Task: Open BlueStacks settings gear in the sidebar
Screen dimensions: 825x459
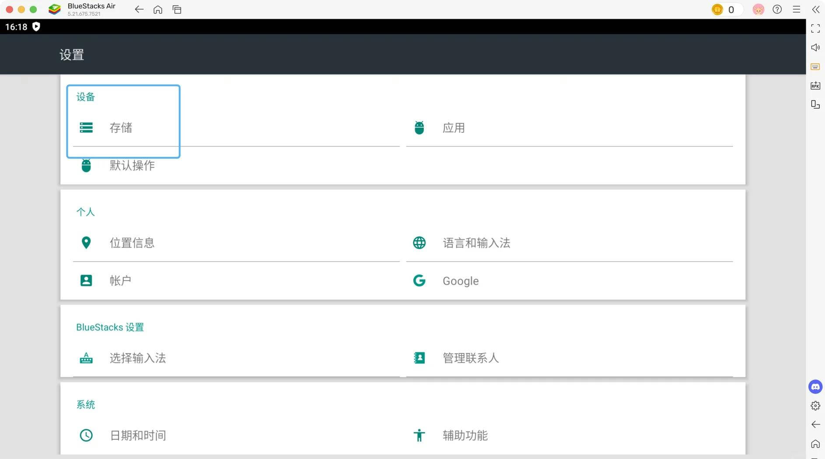Action: pyautogui.click(x=815, y=406)
